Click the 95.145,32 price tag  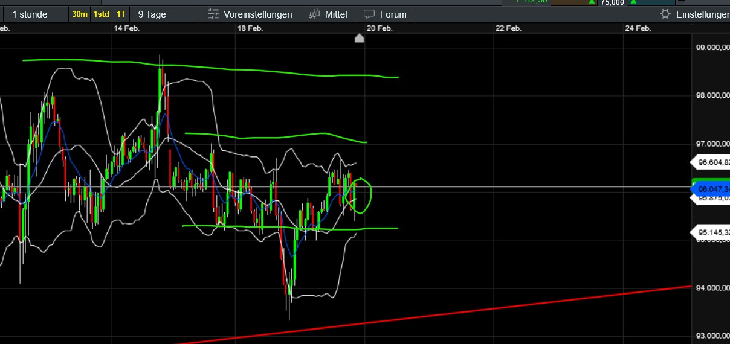pos(711,232)
